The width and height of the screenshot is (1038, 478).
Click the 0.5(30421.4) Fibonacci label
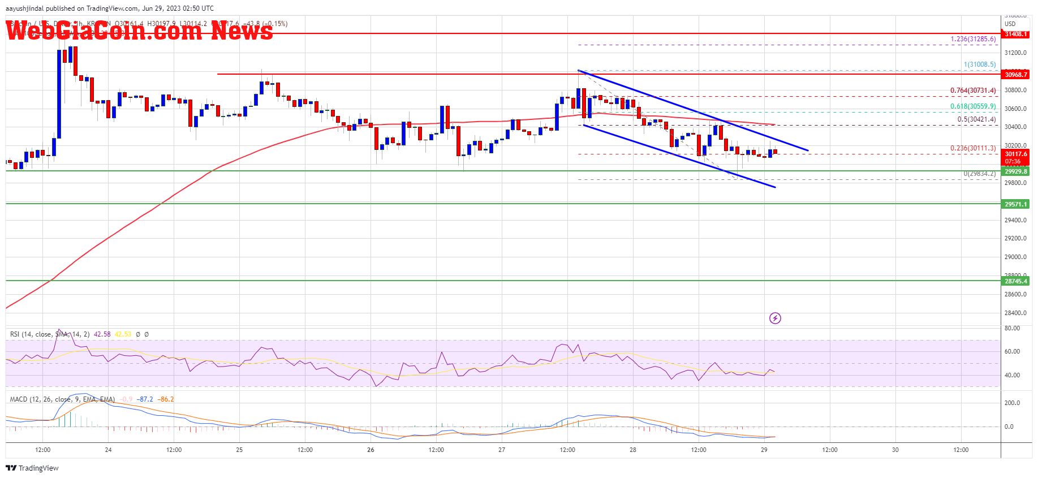tap(976, 119)
